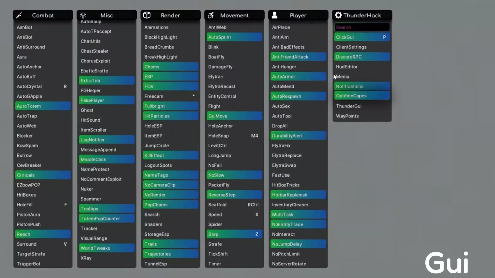Select the WayPoints entry

362,116
